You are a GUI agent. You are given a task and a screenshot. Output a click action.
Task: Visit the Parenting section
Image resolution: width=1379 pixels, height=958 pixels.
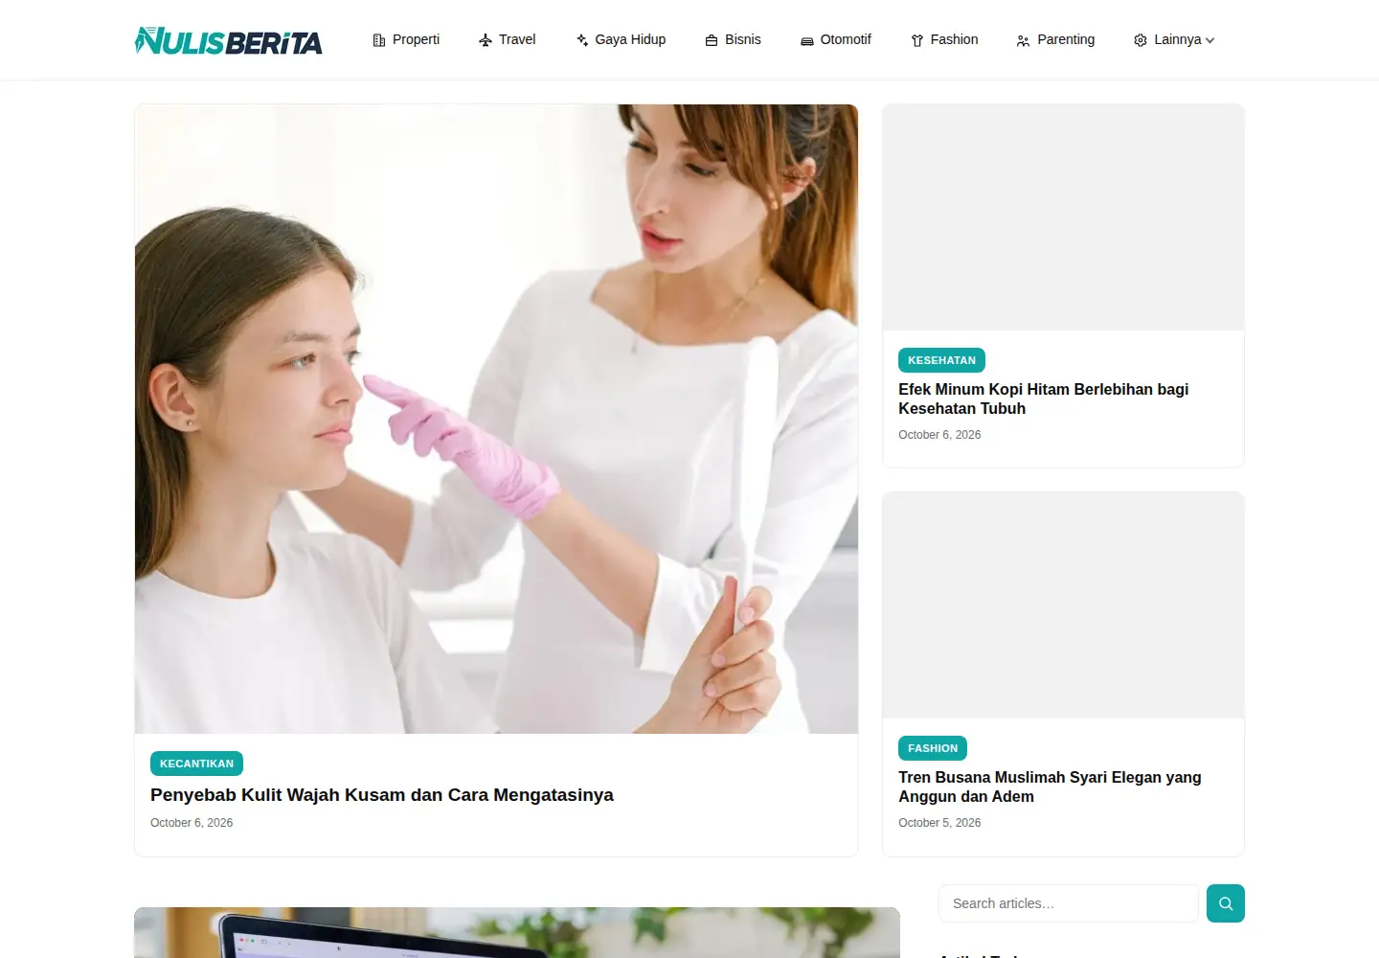pyautogui.click(x=1056, y=39)
